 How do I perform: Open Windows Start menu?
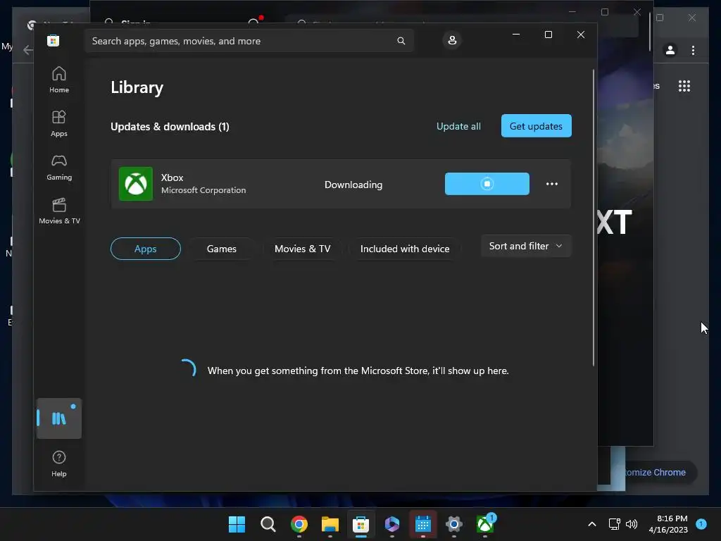237,524
